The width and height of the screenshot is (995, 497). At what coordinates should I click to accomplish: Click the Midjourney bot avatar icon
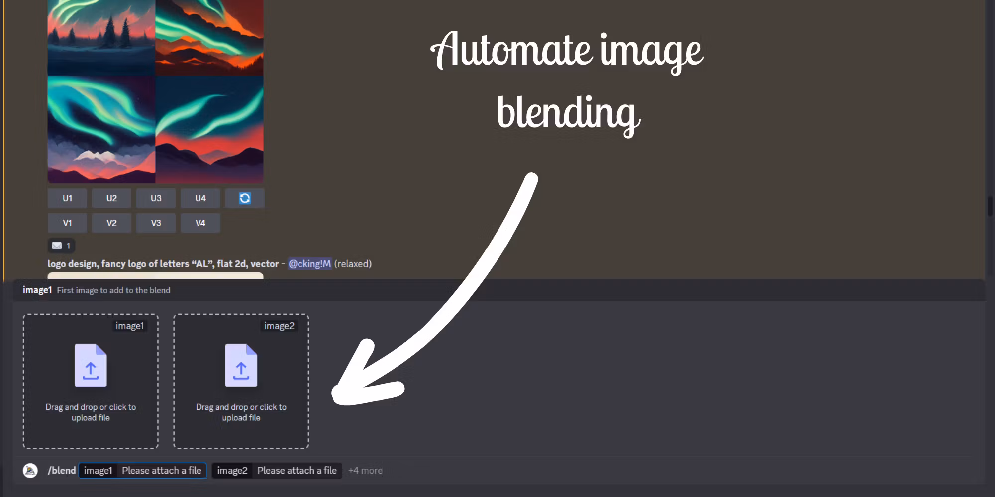30,470
